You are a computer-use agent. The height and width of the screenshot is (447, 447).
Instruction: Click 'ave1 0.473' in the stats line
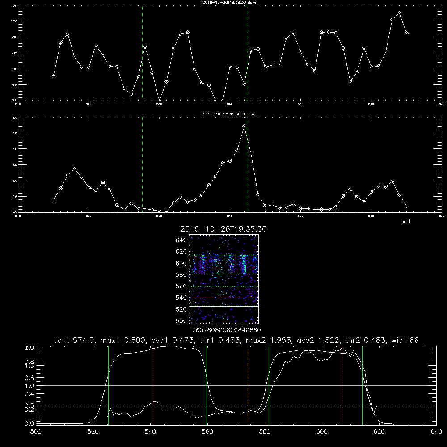(x=172, y=340)
